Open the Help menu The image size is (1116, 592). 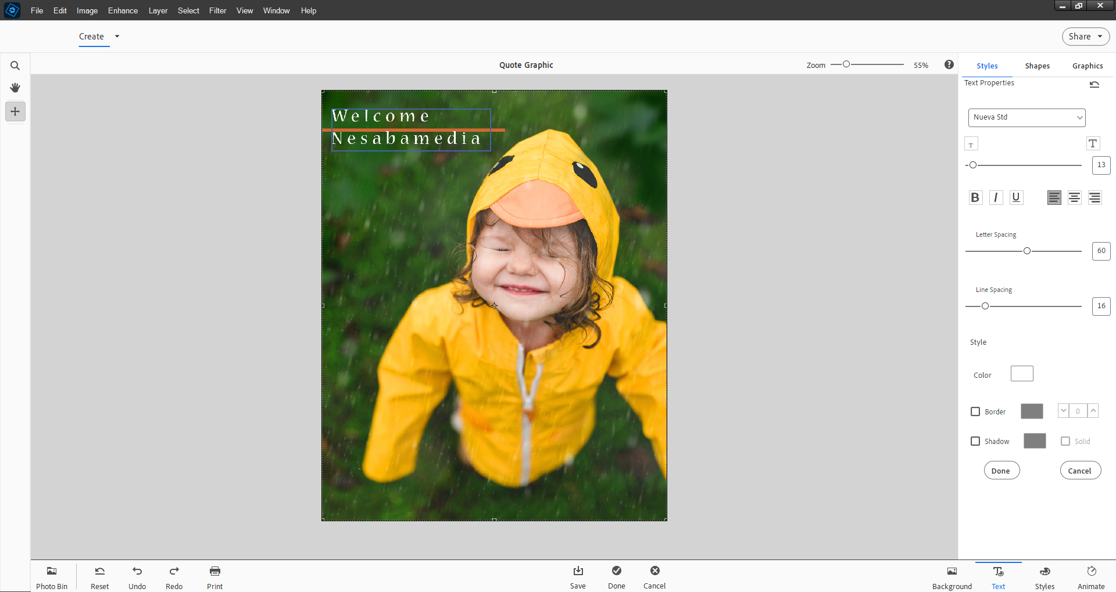point(309,10)
